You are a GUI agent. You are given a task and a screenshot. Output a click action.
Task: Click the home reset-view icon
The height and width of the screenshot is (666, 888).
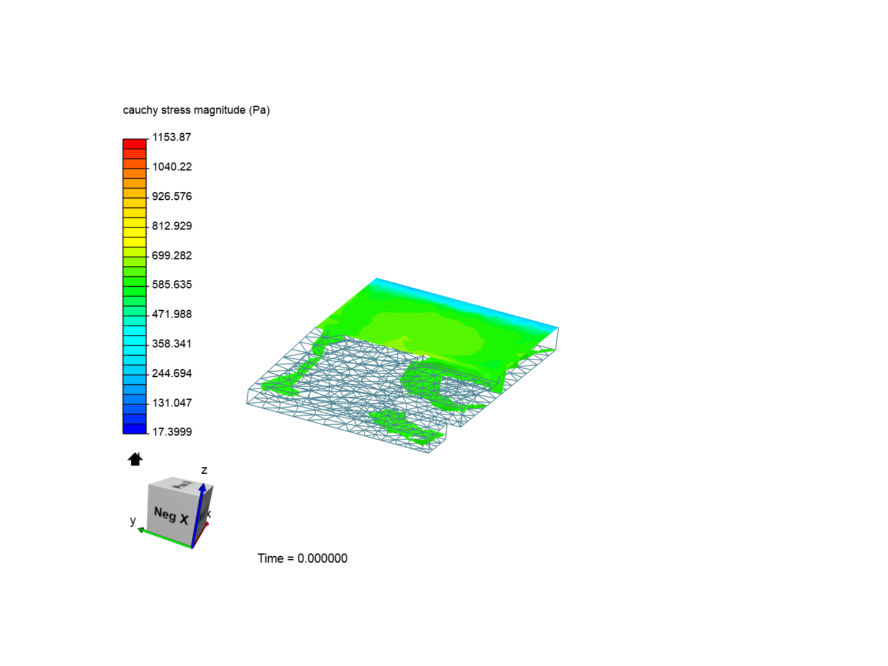(135, 459)
